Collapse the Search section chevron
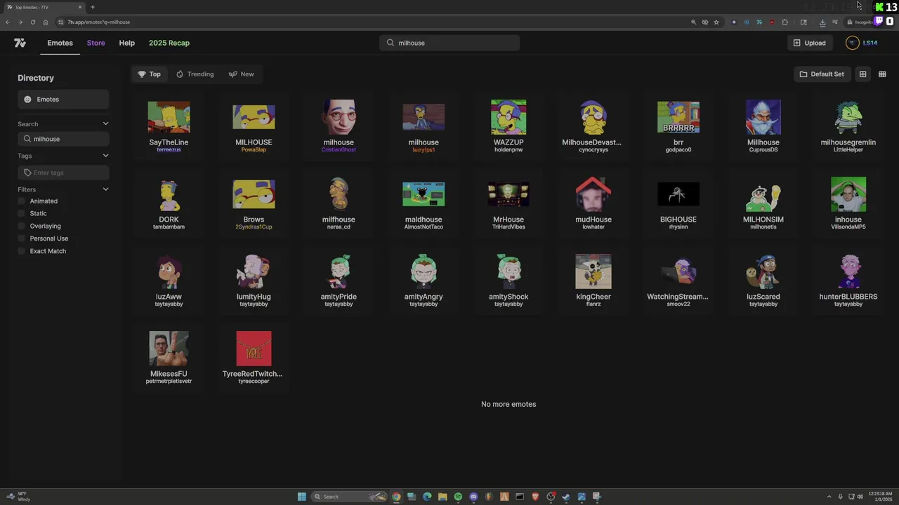This screenshot has width=899, height=505. point(105,124)
